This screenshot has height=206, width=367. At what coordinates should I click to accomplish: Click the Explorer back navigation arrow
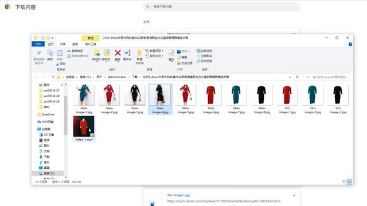36,77
